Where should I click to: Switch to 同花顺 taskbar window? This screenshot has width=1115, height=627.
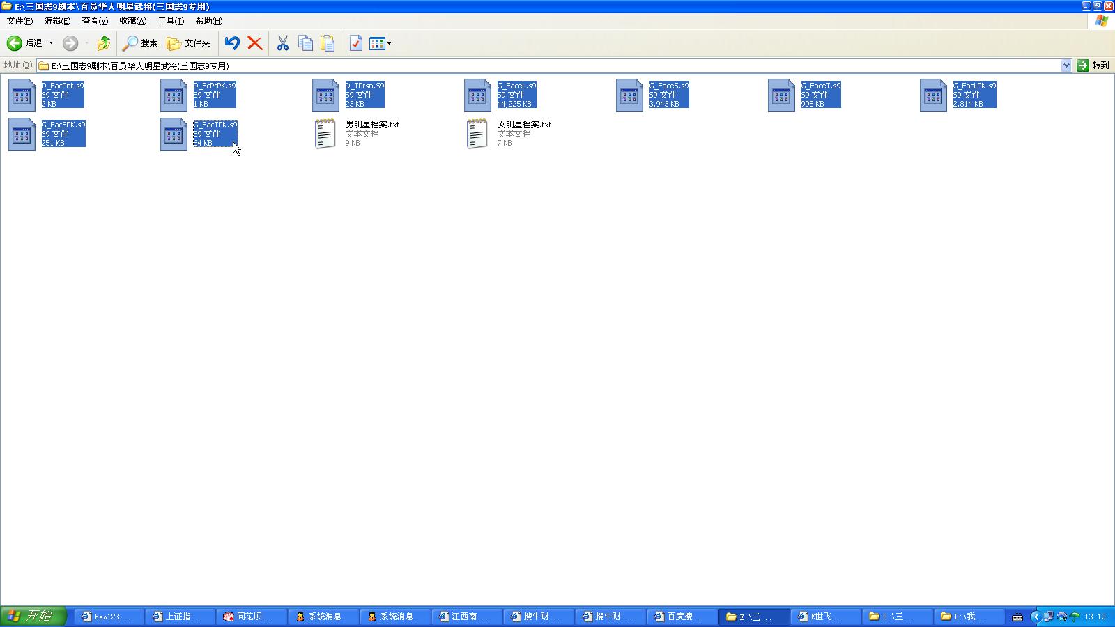[x=251, y=617]
